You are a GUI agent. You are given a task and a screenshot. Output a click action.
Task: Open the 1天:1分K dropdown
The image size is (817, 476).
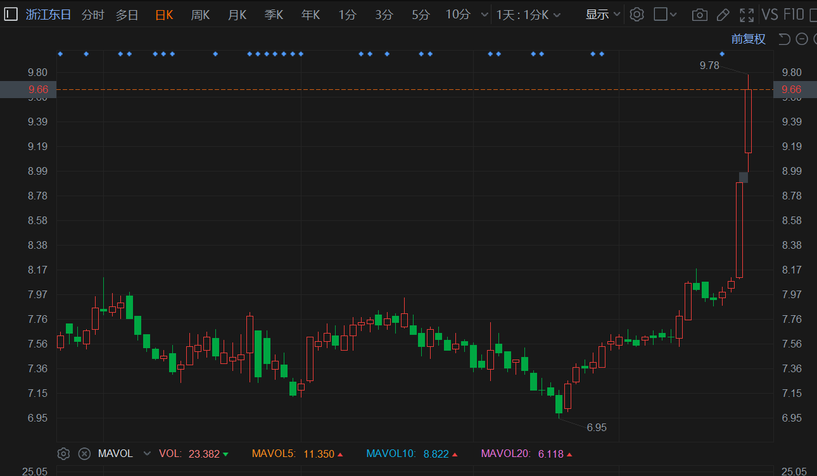point(527,15)
